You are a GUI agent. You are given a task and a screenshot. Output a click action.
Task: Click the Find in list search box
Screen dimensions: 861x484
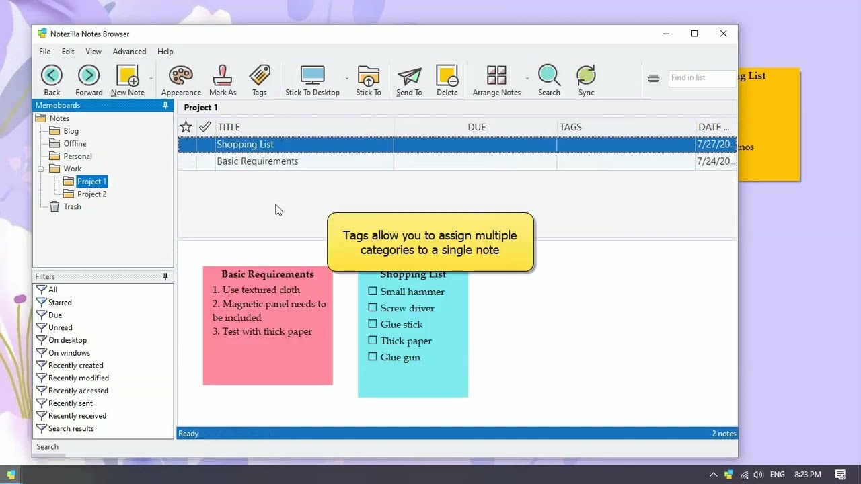[x=702, y=78]
